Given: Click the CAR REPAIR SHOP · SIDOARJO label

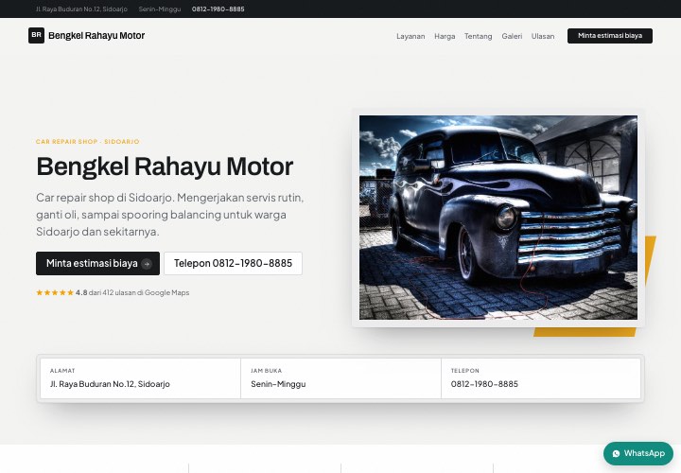Looking at the screenshot, I should click(x=88, y=142).
